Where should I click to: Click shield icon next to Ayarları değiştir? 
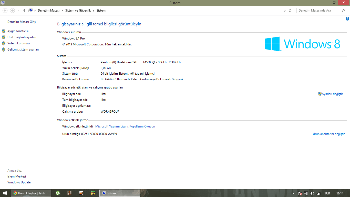(x=320, y=94)
